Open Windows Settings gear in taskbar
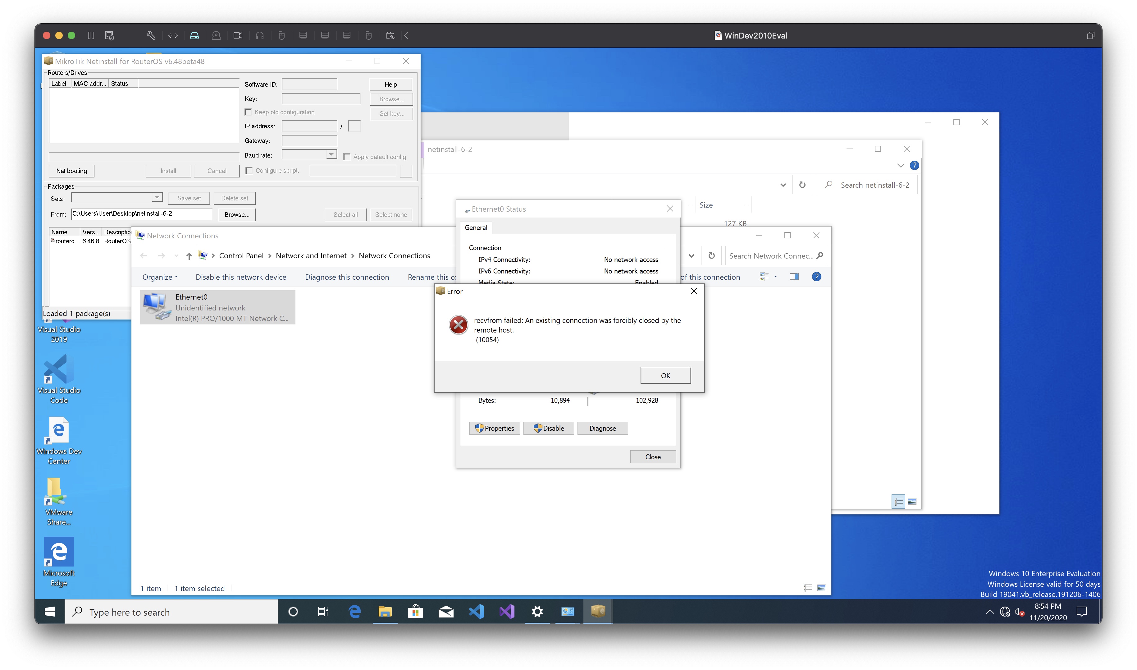The image size is (1137, 670). [x=537, y=612]
